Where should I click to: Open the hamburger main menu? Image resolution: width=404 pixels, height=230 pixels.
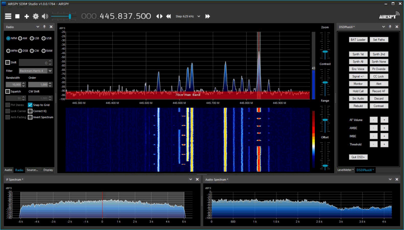click(x=8, y=16)
